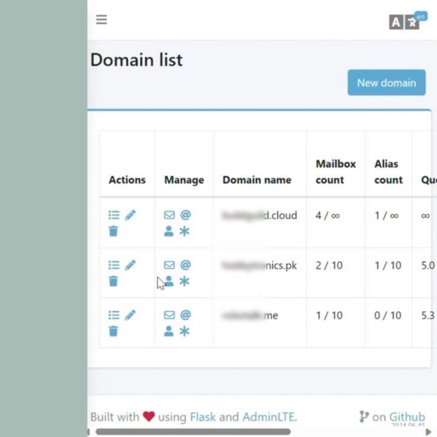Viewport: 437px width, 437px height.
Task: Open aliases @ icon for .cloud domain
Action: pyautogui.click(x=186, y=215)
